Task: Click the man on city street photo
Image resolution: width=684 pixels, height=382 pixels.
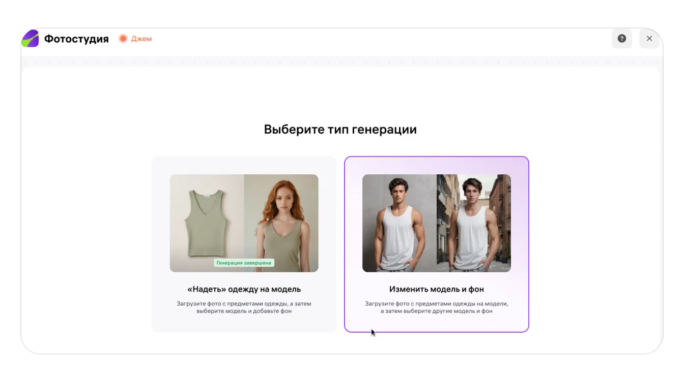Action: coord(474,223)
